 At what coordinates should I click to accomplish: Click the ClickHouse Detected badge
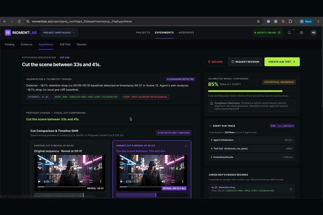180,79
